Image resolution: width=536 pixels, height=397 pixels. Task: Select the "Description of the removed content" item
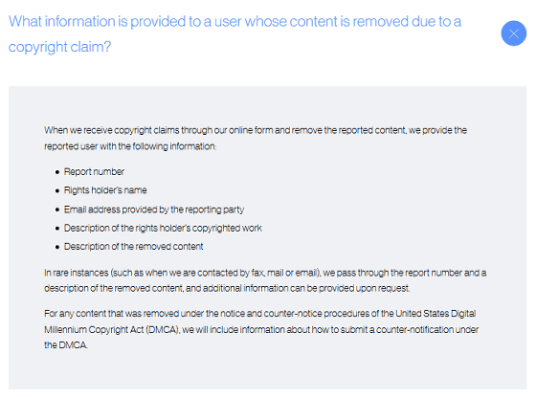(134, 247)
